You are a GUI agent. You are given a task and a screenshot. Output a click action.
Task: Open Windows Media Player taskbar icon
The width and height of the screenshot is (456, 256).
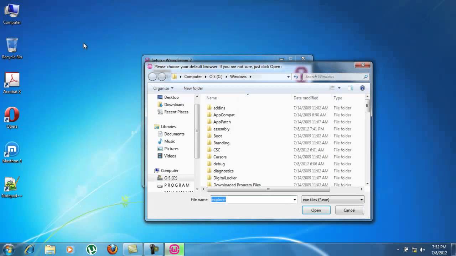(x=70, y=249)
